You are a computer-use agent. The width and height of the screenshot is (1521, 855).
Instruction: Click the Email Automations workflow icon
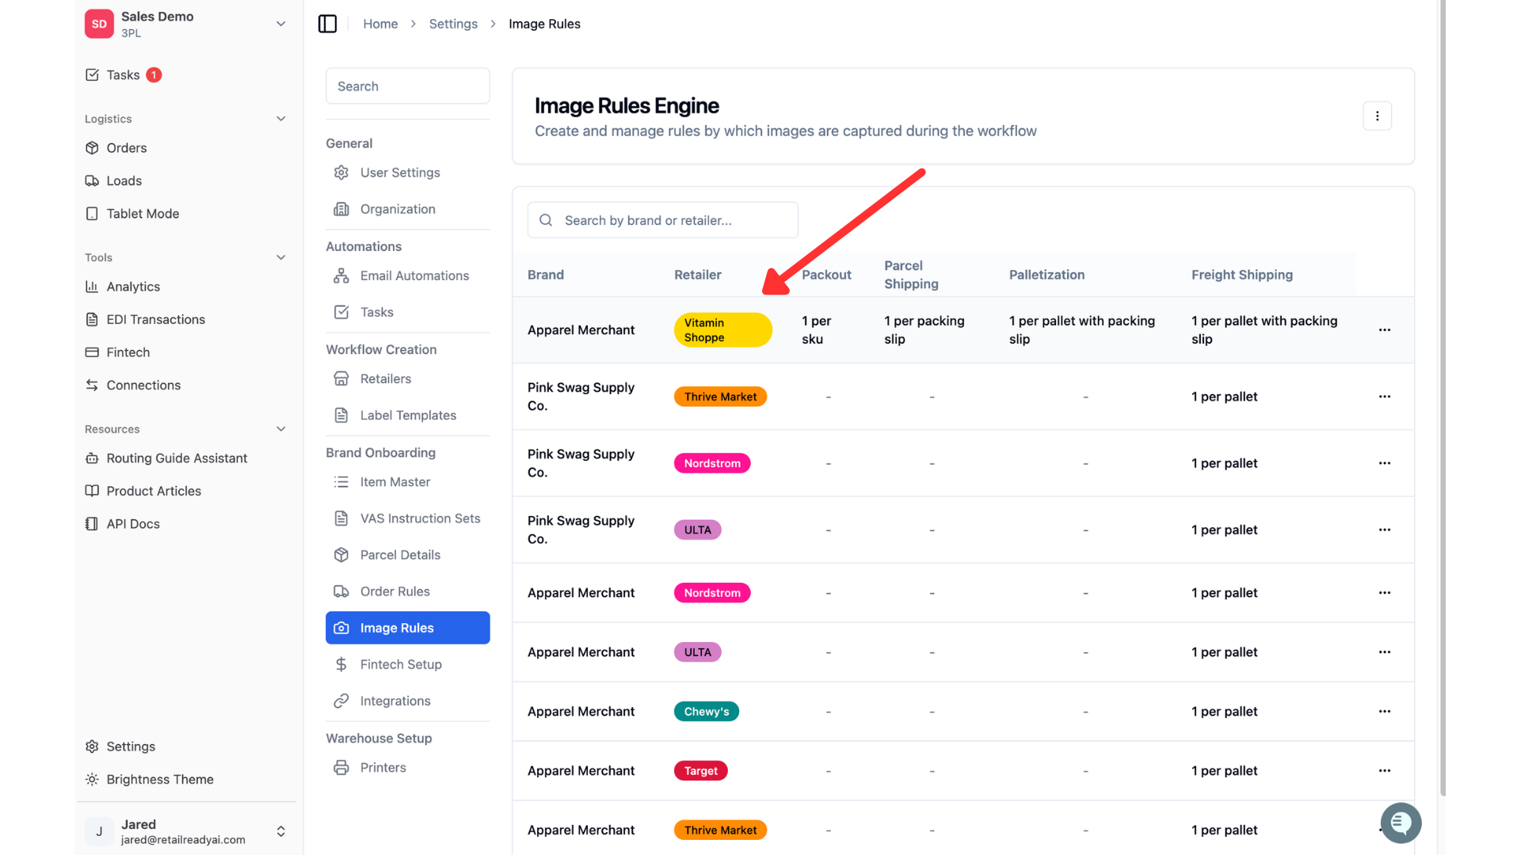[x=341, y=275]
